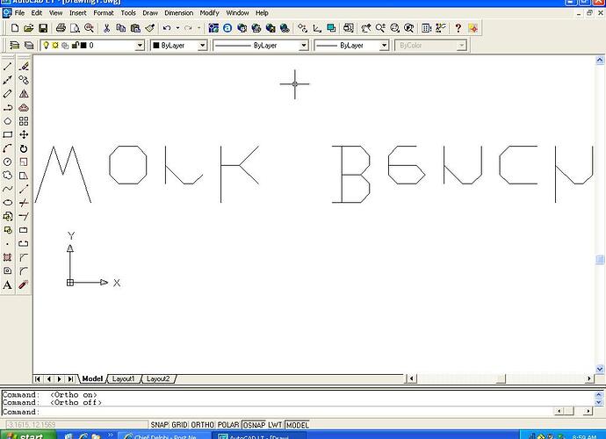
Task: Select the Multiline Text tool
Action: (x=7, y=284)
